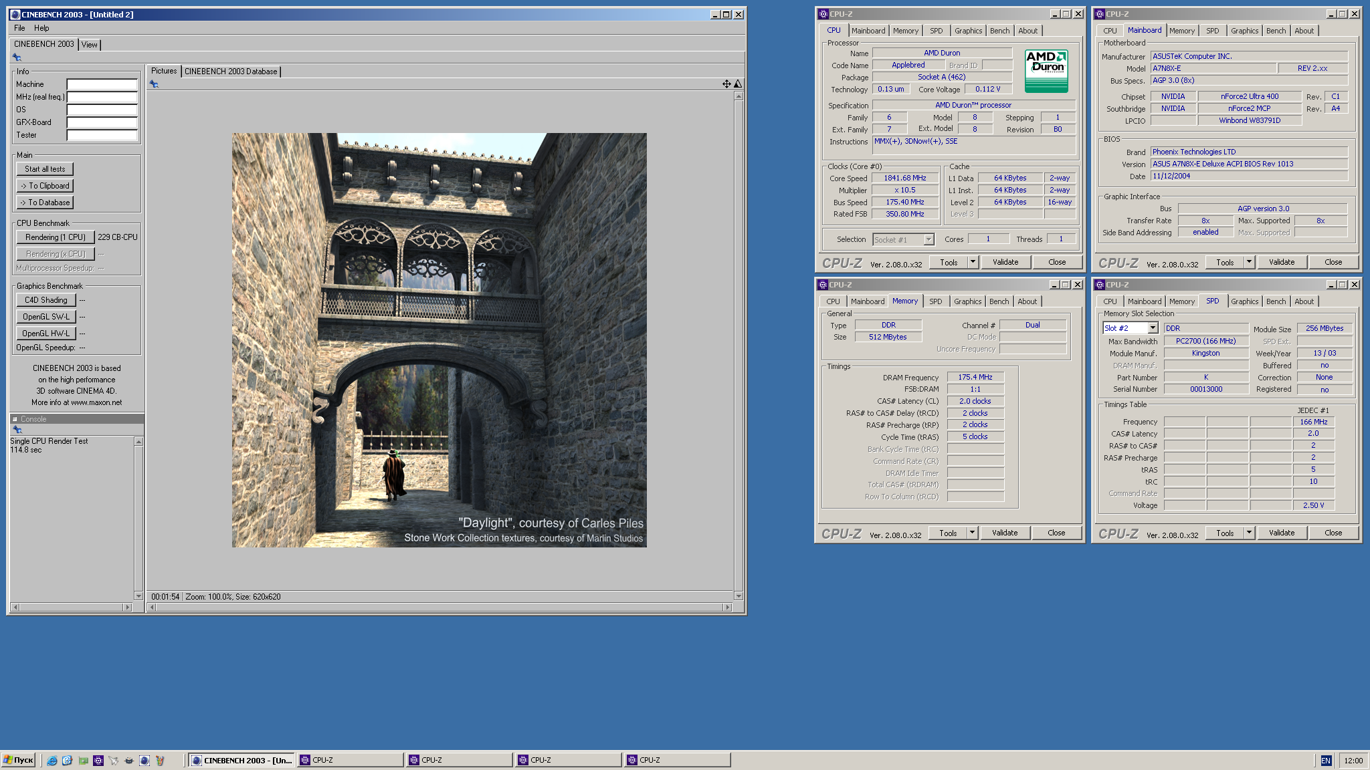Click into the MHz (real freq.) field
Viewport: 1370px width, 770px height.
click(x=102, y=97)
